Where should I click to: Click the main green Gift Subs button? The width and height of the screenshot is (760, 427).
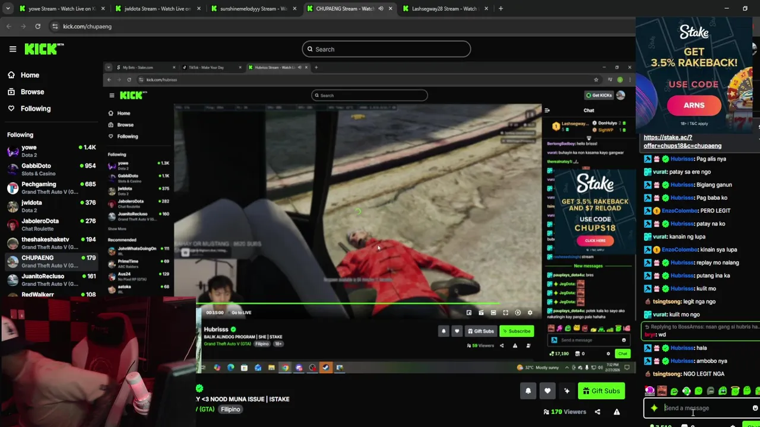click(601, 391)
